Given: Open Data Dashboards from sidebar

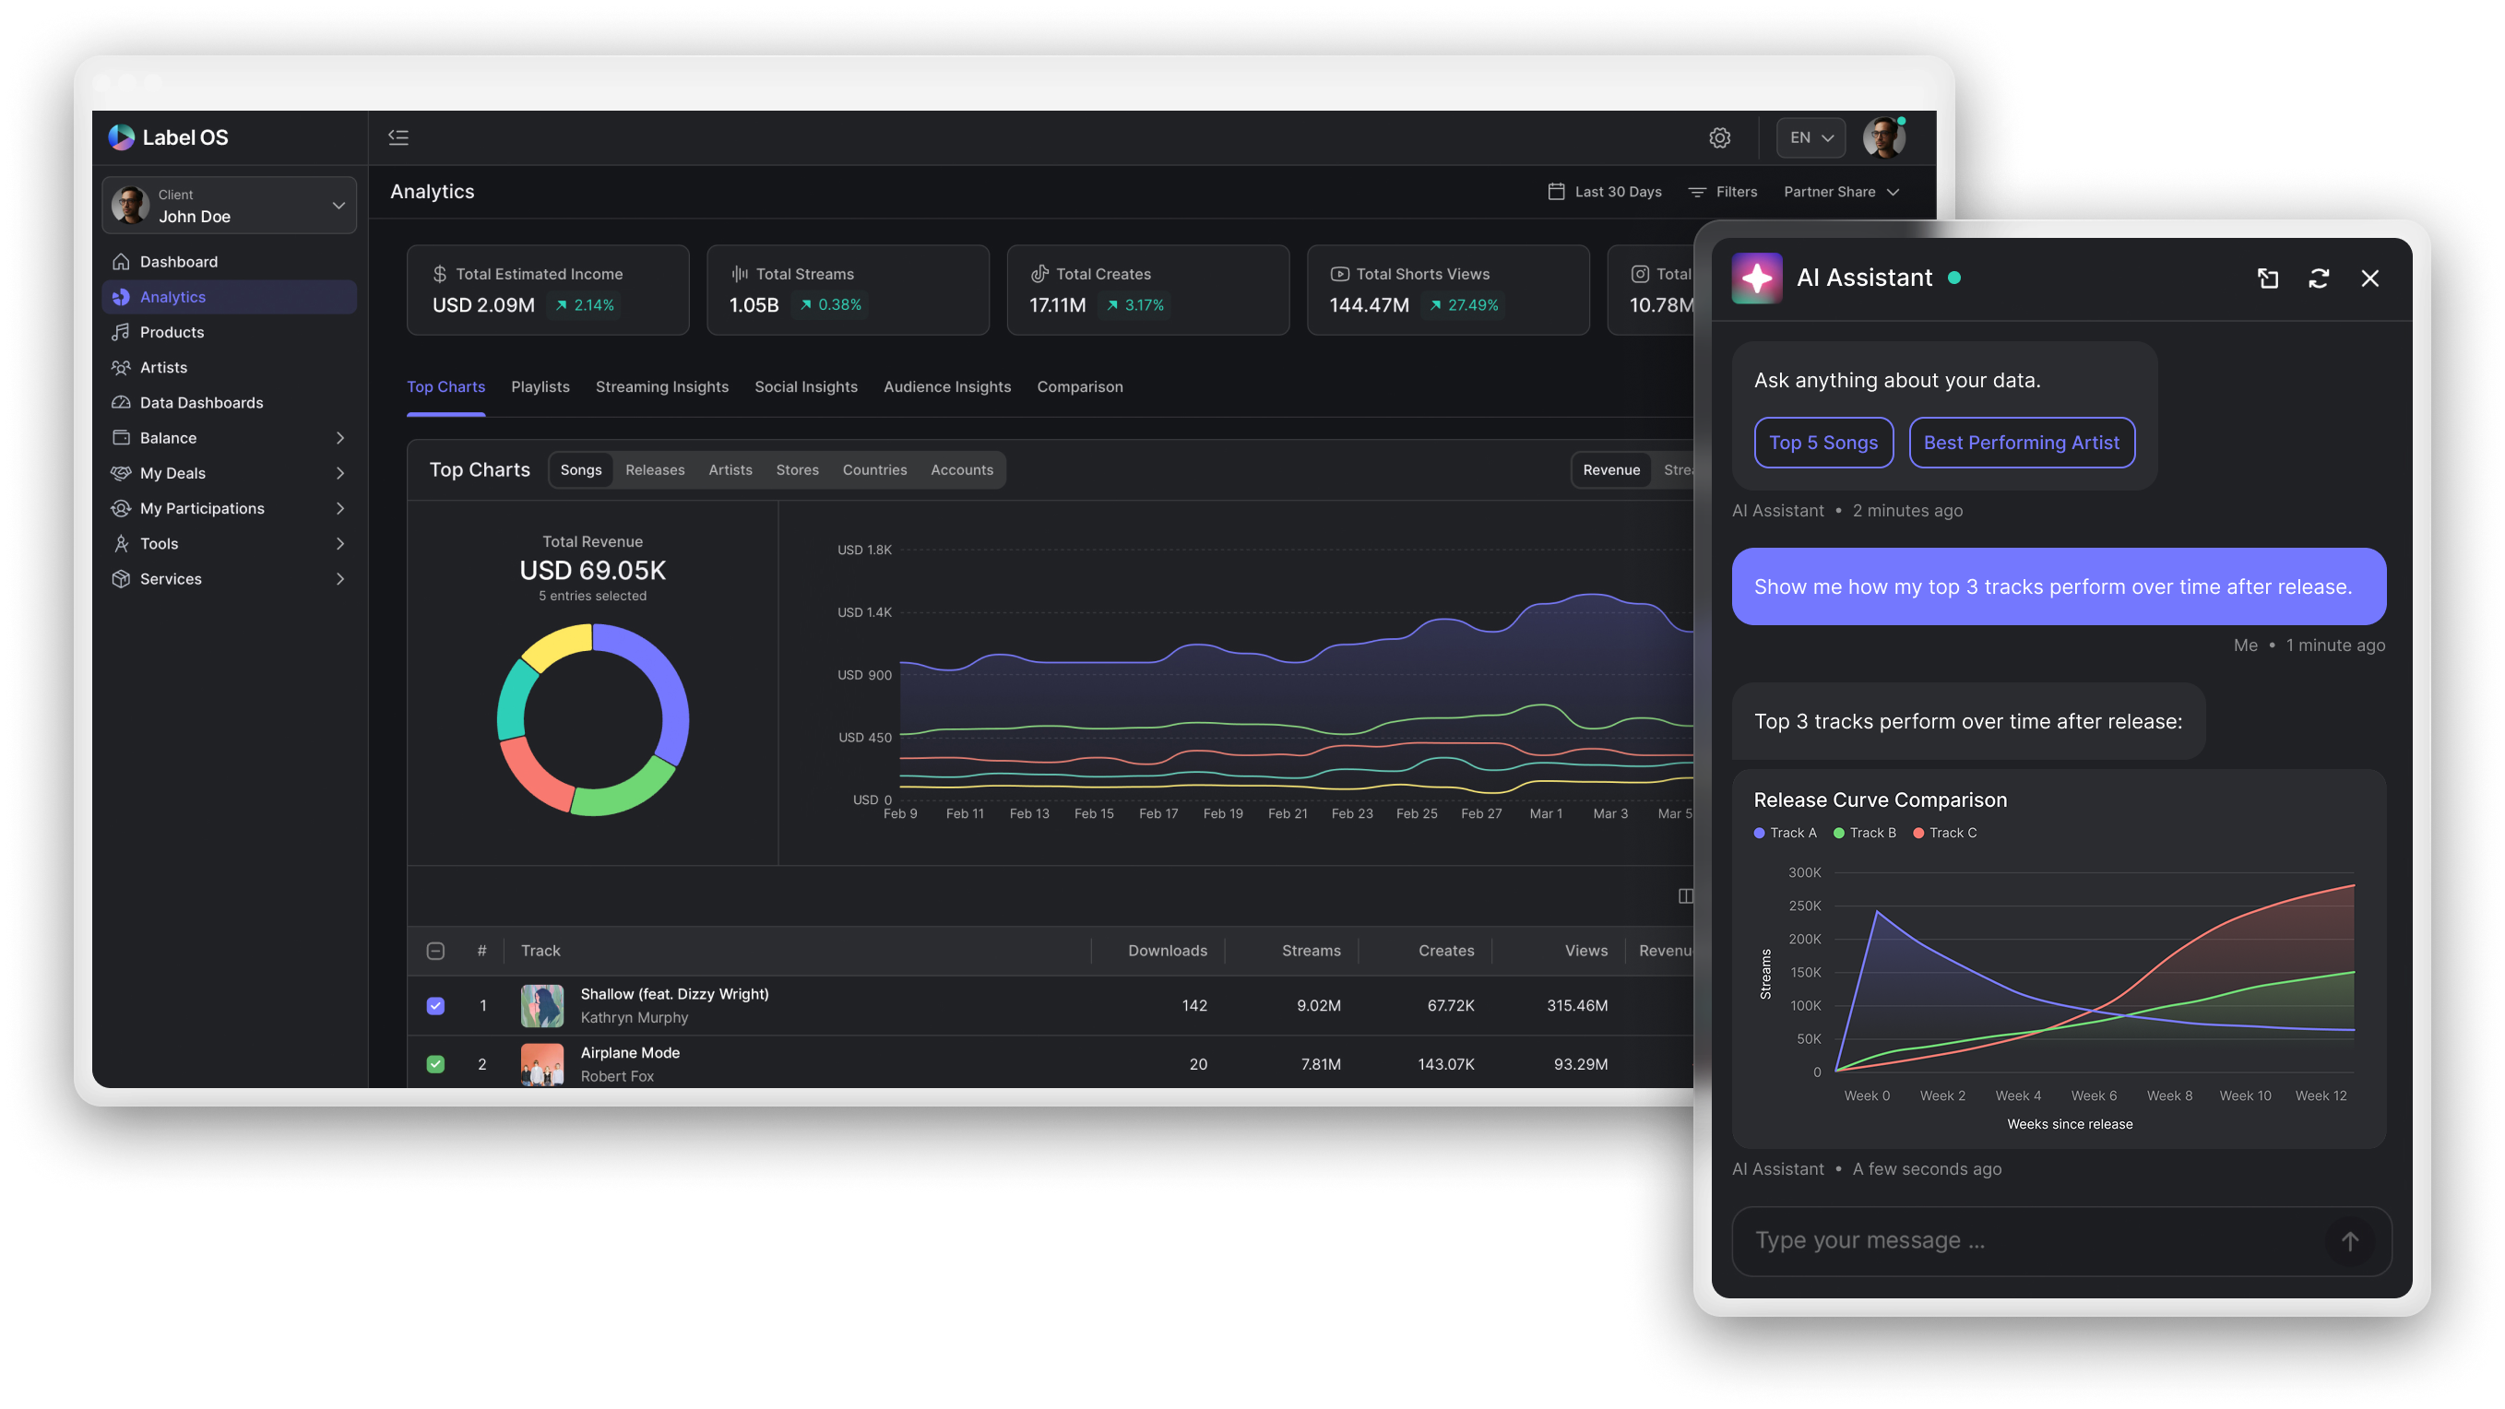Looking at the screenshot, I should coord(200,403).
